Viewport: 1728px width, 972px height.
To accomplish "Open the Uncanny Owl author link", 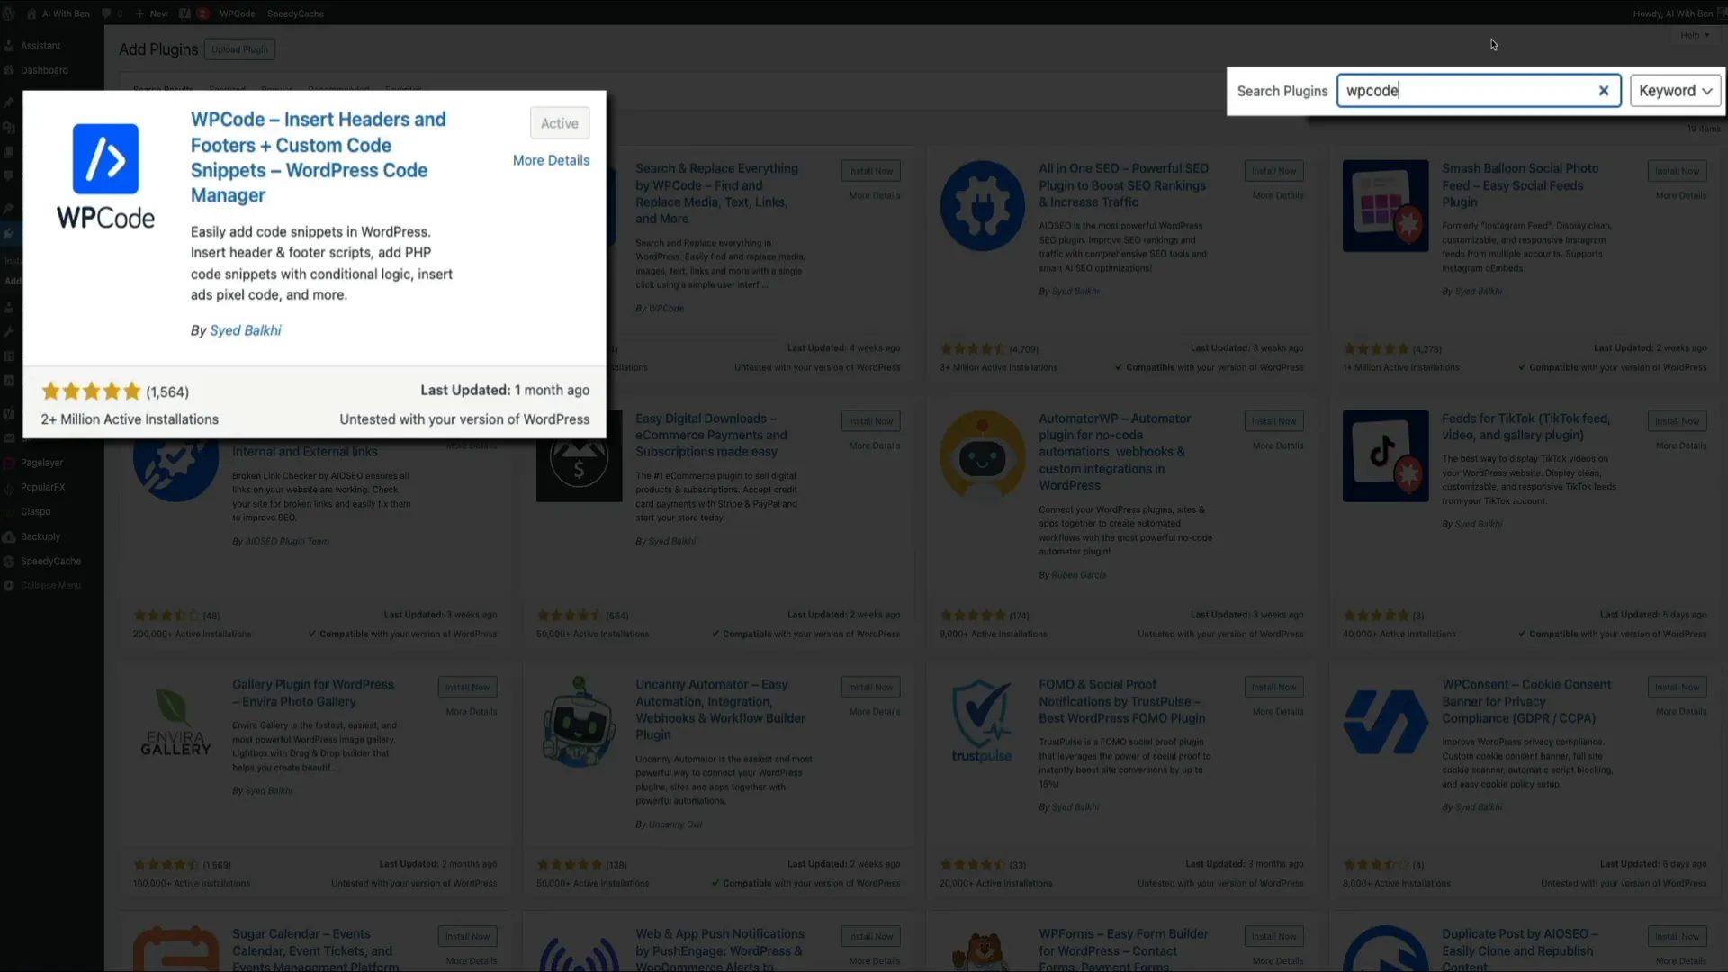I will pos(675,824).
